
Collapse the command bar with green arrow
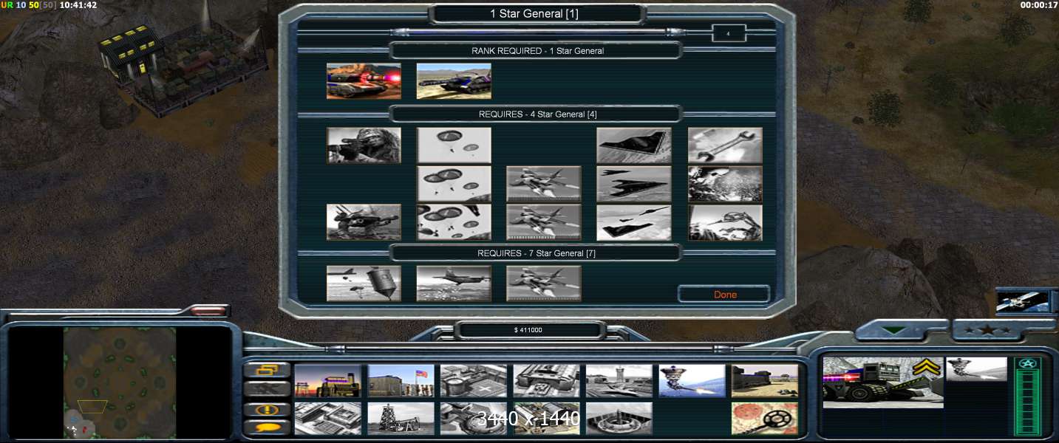click(x=894, y=330)
